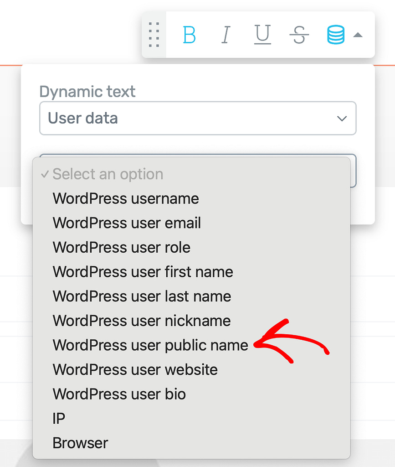This screenshot has height=467, width=395.
Task: Pick WordPress user nickname option
Action: point(191,321)
